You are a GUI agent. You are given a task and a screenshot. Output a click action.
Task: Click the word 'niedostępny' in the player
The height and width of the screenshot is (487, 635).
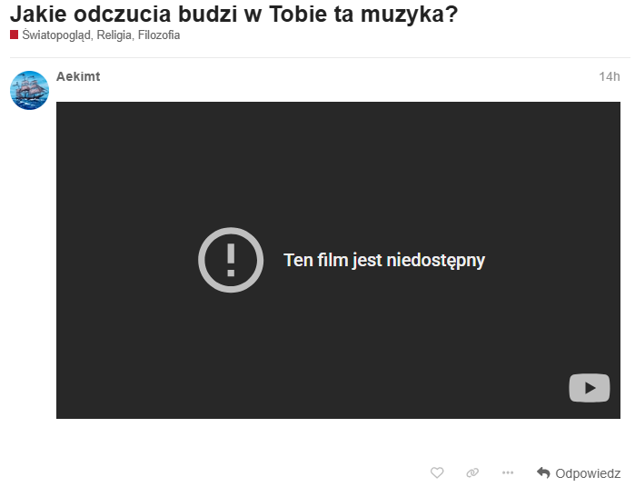coord(436,260)
